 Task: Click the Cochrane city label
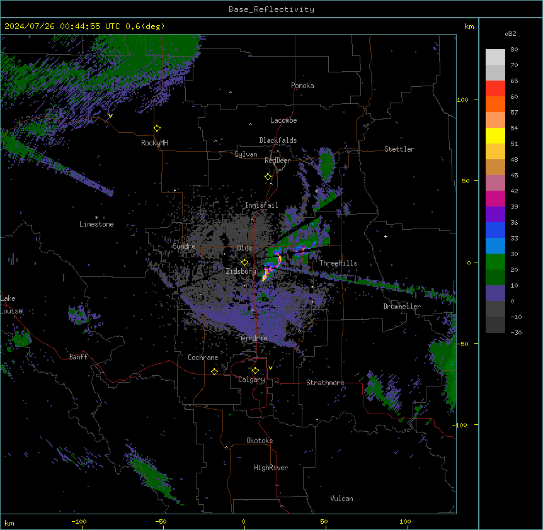point(203,358)
